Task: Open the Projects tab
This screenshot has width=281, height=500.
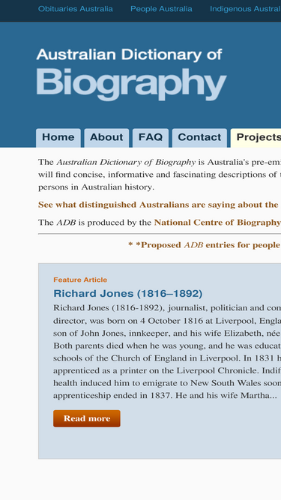Action: point(256,138)
